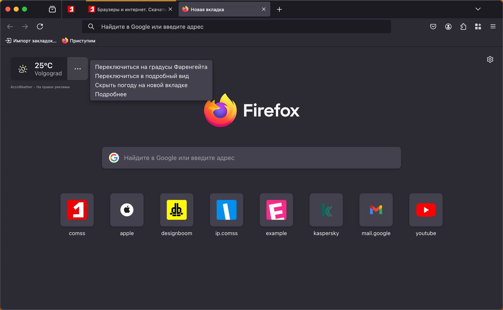Close the Новая вкладка tab
503x310 pixels.
pos(264,9)
